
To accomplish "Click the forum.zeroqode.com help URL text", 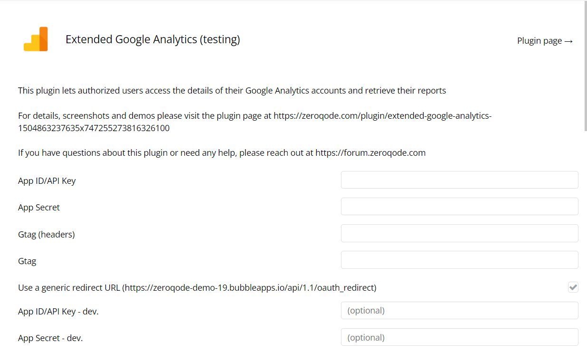I will tap(370, 153).
